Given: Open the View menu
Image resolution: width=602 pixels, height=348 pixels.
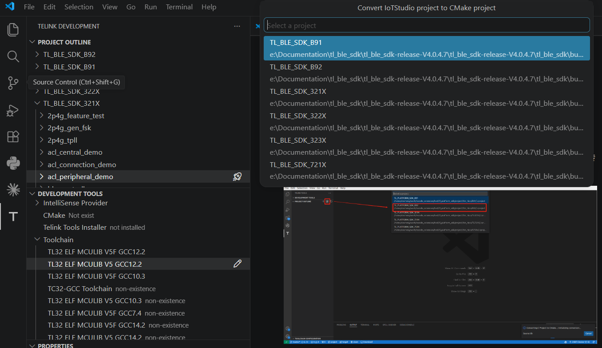Looking at the screenshot, I should tap(110, 7).
